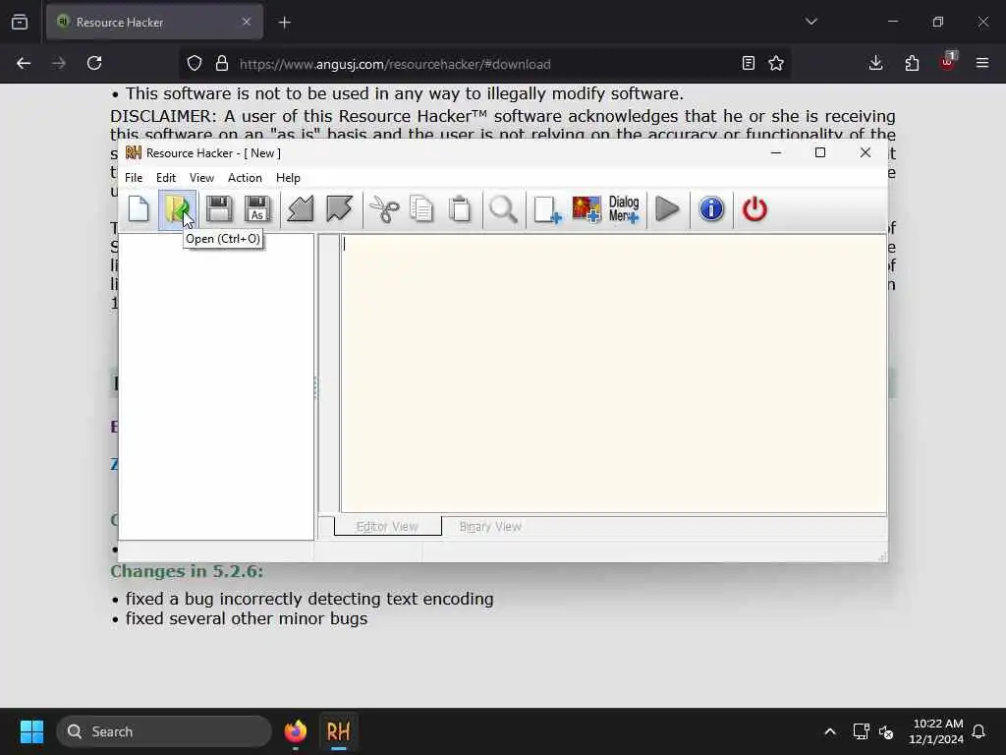Bookmark this page with star icon
Image resolution: width=1006 pixels, height=755 pixels.
(776, 64)
